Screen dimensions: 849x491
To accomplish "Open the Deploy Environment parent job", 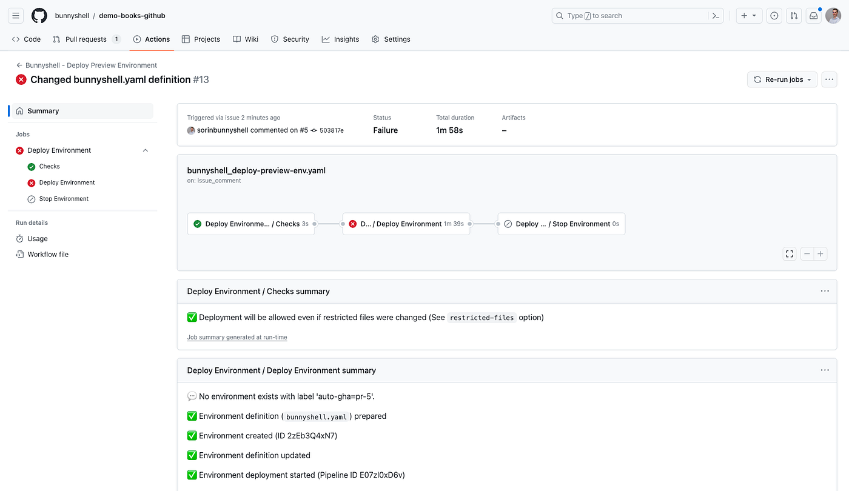I will [x=59, y=150].
